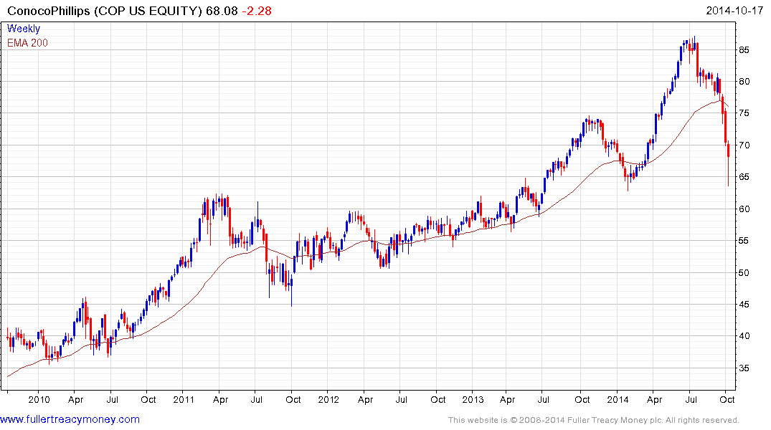771x430 pixels.
Task: Click the Jul label between 2013 and 2014
Action: tap(544, 399)
